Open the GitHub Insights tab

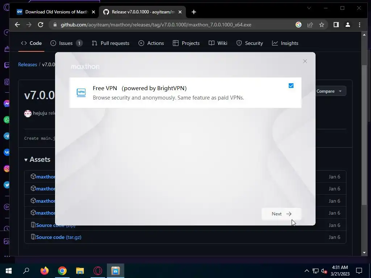(x=285, y=43)
